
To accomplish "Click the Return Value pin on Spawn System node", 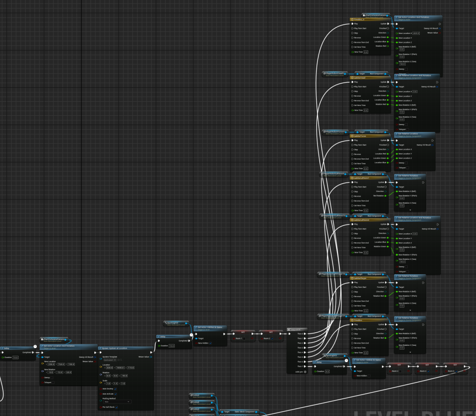I will coord(151,357).
